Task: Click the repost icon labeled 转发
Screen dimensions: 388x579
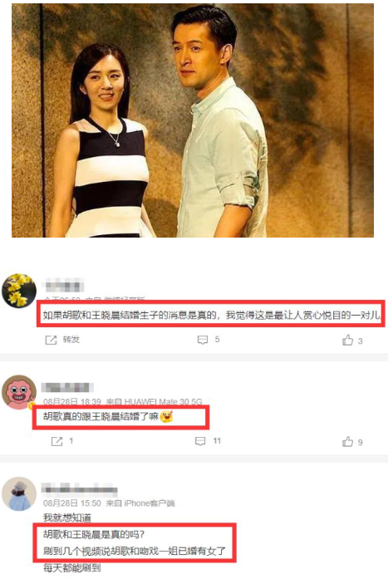Action: (51, 340)
